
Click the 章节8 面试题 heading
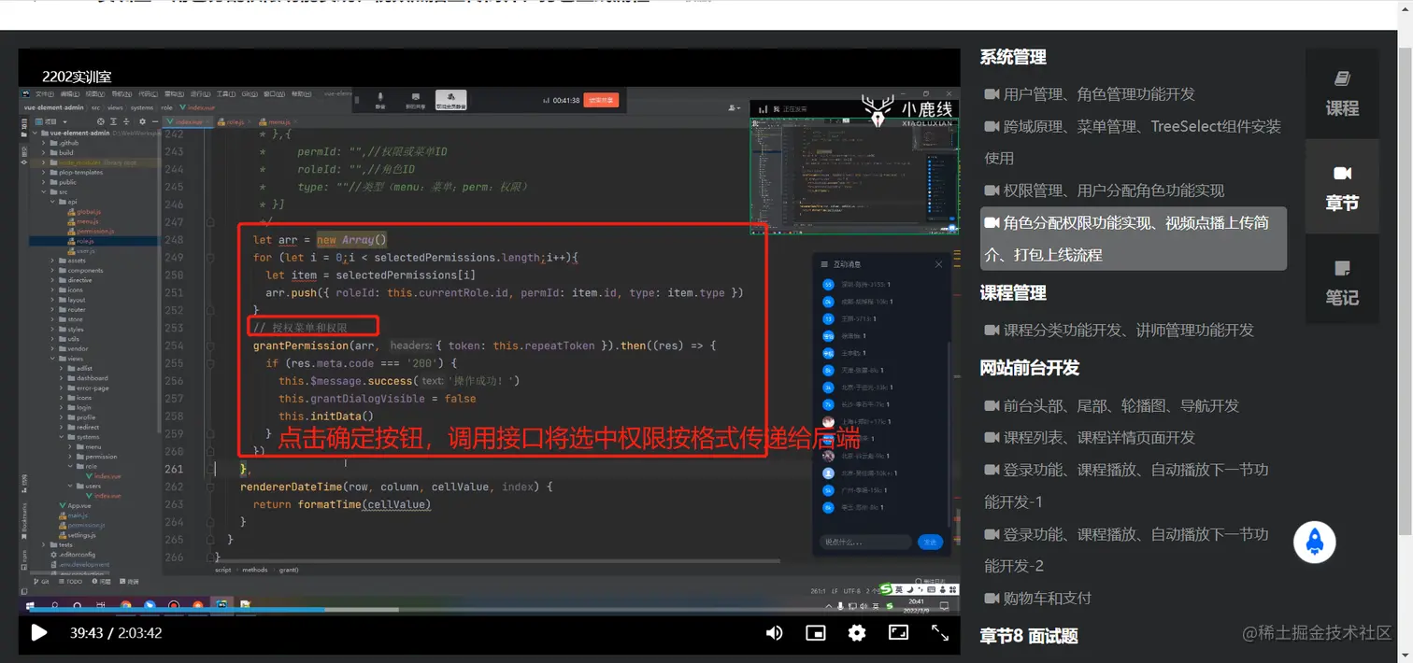(1029, 636)
